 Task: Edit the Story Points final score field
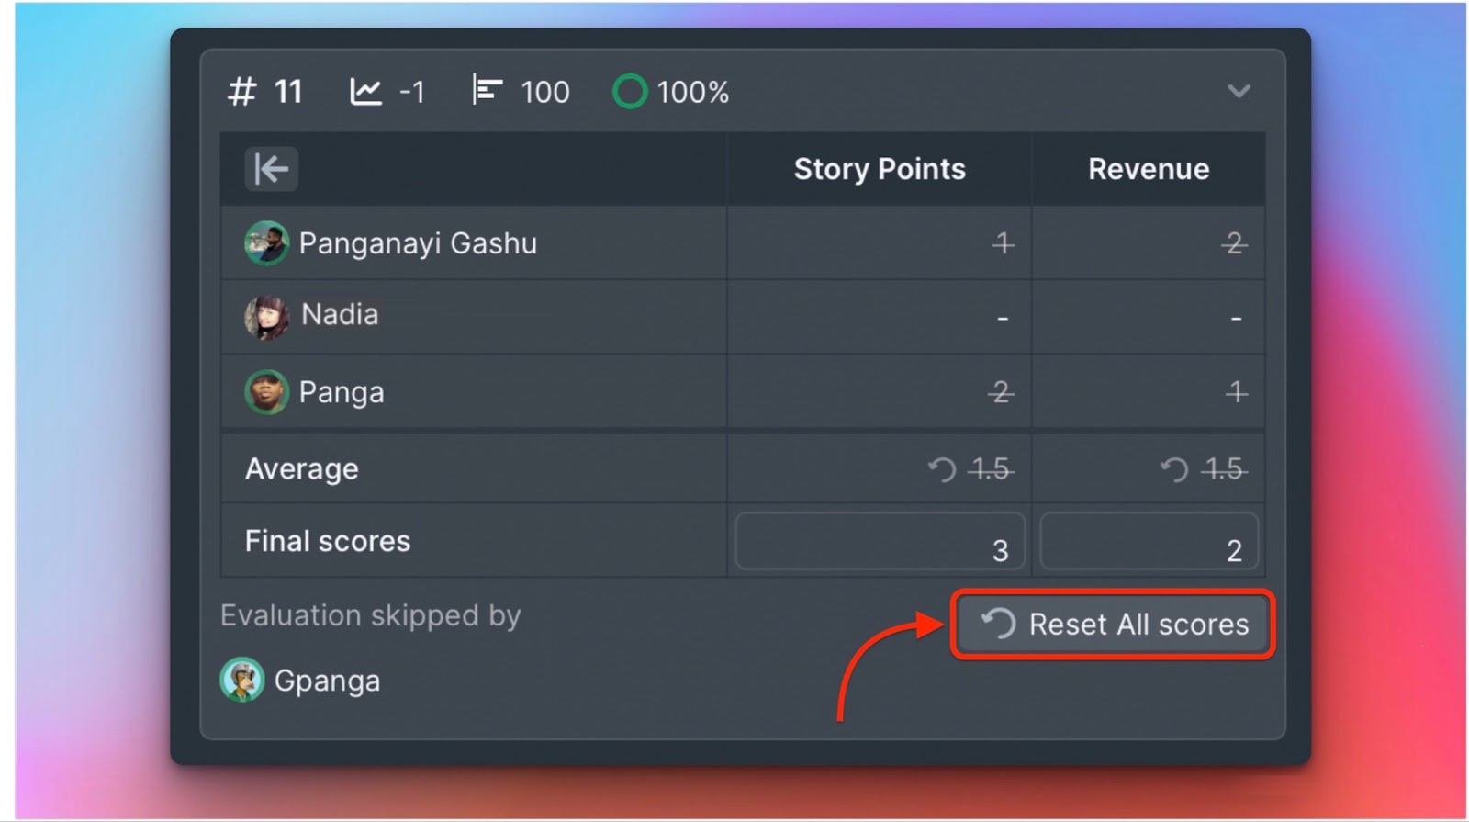point(880,542)
